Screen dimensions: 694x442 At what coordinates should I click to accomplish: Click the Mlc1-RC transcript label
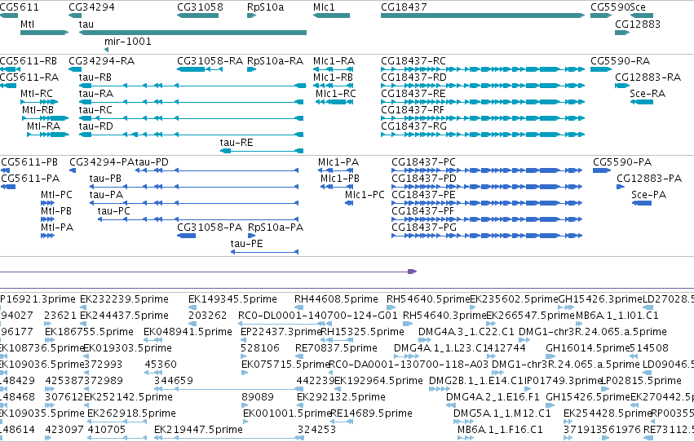point(335,93)
